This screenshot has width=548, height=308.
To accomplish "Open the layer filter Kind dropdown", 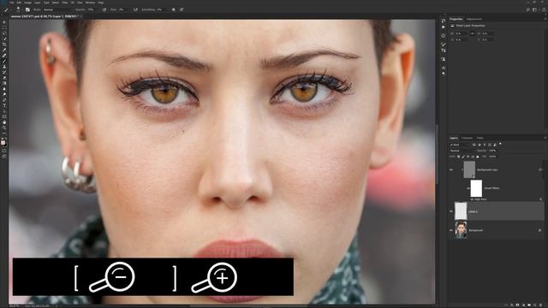I will [x=461, y=145].
